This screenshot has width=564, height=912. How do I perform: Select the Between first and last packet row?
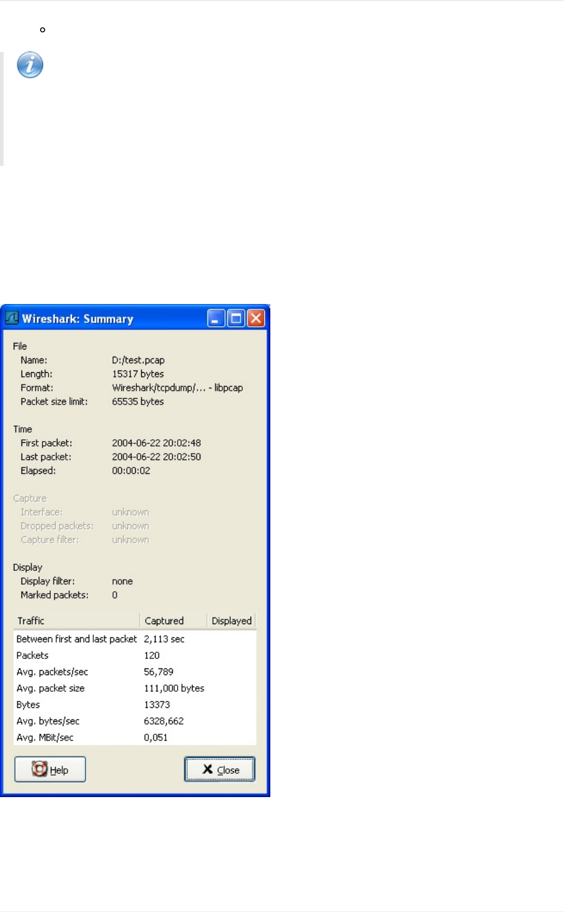click(x=135, y=639)
